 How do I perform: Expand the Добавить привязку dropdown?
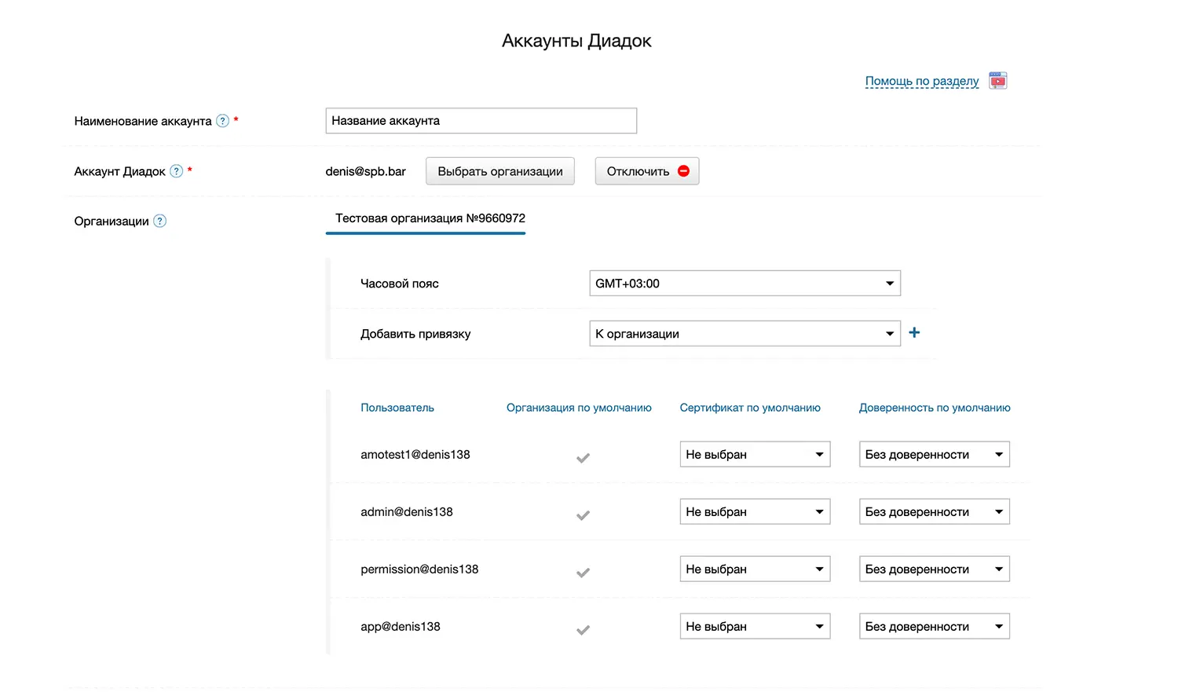[744, 334]
